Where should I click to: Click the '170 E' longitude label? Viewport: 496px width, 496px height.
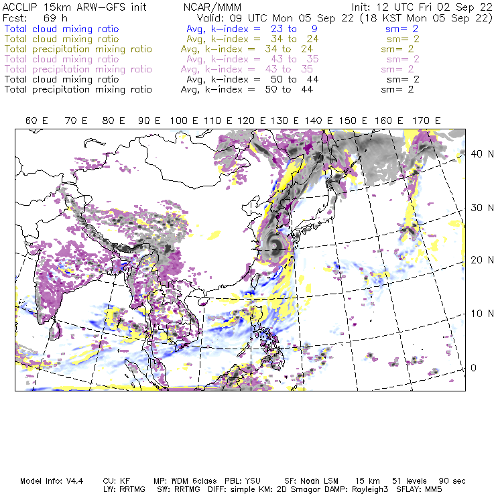click(x=426, y=121)
